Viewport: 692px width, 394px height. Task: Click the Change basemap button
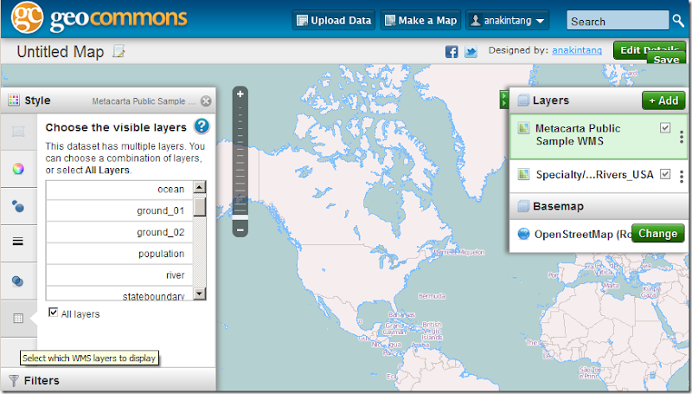pos(657,233)
